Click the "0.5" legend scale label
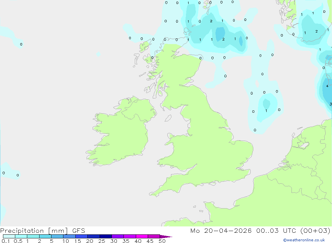Screen dimensions: 332x243 point(18,241)
